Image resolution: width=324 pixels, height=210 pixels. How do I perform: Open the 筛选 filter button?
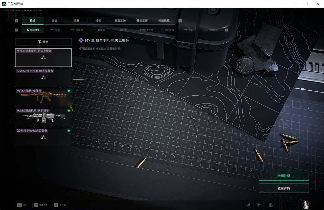43,42
